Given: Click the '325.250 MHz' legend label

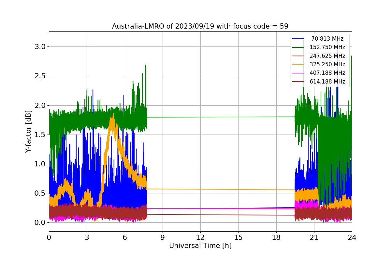Looking at the screenshot, I should pyautogui.click(x=327, y=64).
